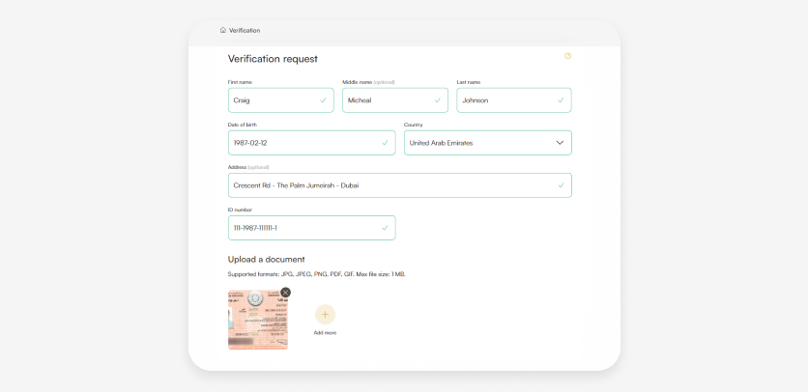This screenshot has height=392, width=808.
Task: Click the First name validation checkmark
Action: point(323,100)
